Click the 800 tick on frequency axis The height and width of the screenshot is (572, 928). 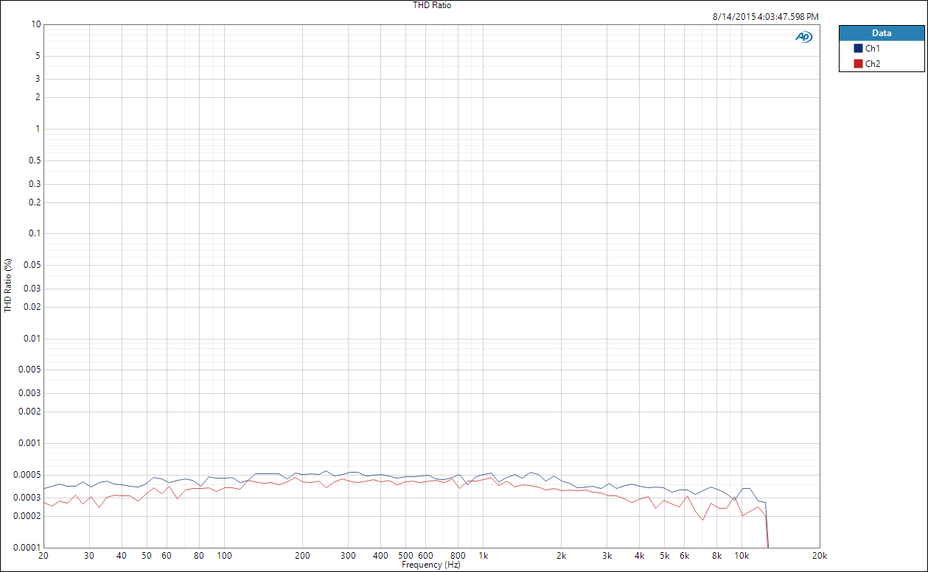458,556
